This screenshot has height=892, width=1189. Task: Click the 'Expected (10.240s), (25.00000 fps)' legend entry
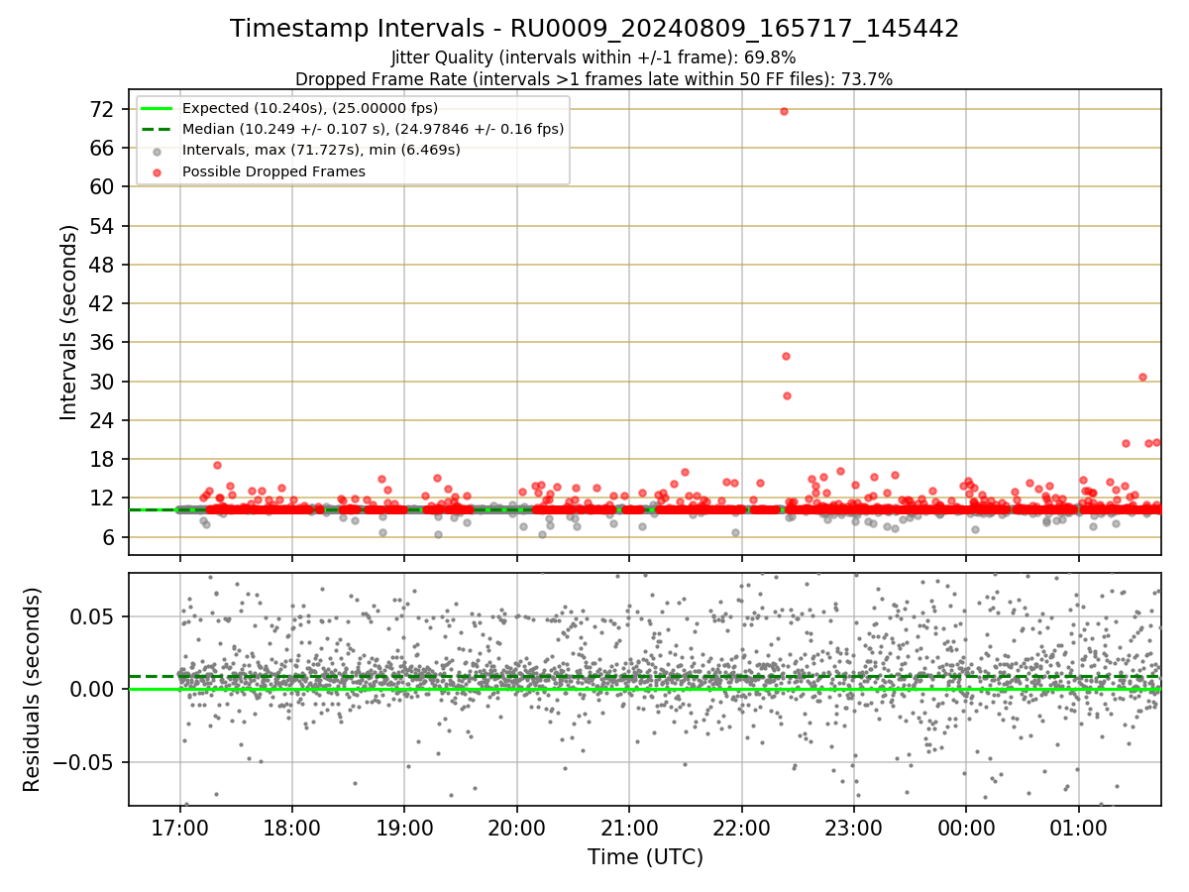pos(310,108)
